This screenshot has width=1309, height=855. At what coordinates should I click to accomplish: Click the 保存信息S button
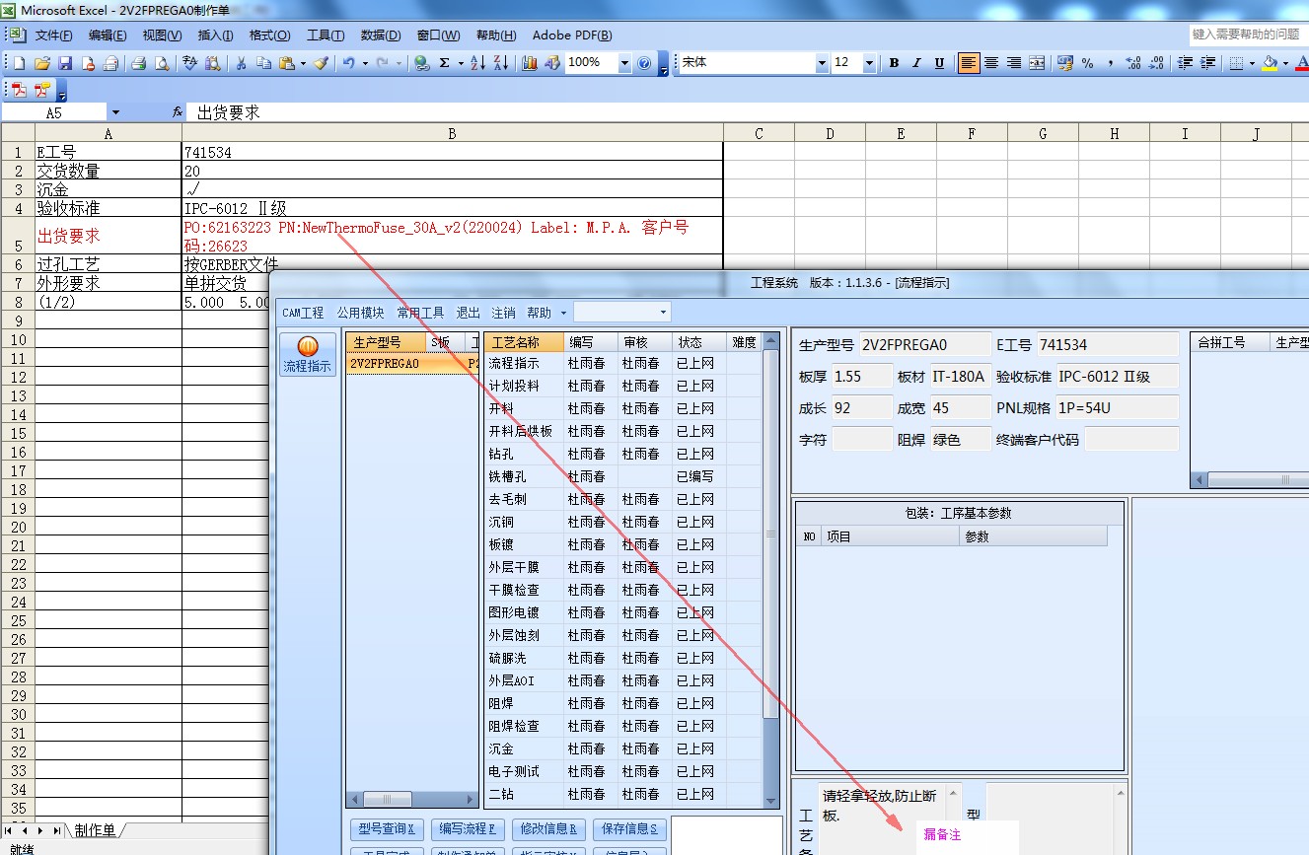pyautogui.click(x=629, y=829)
